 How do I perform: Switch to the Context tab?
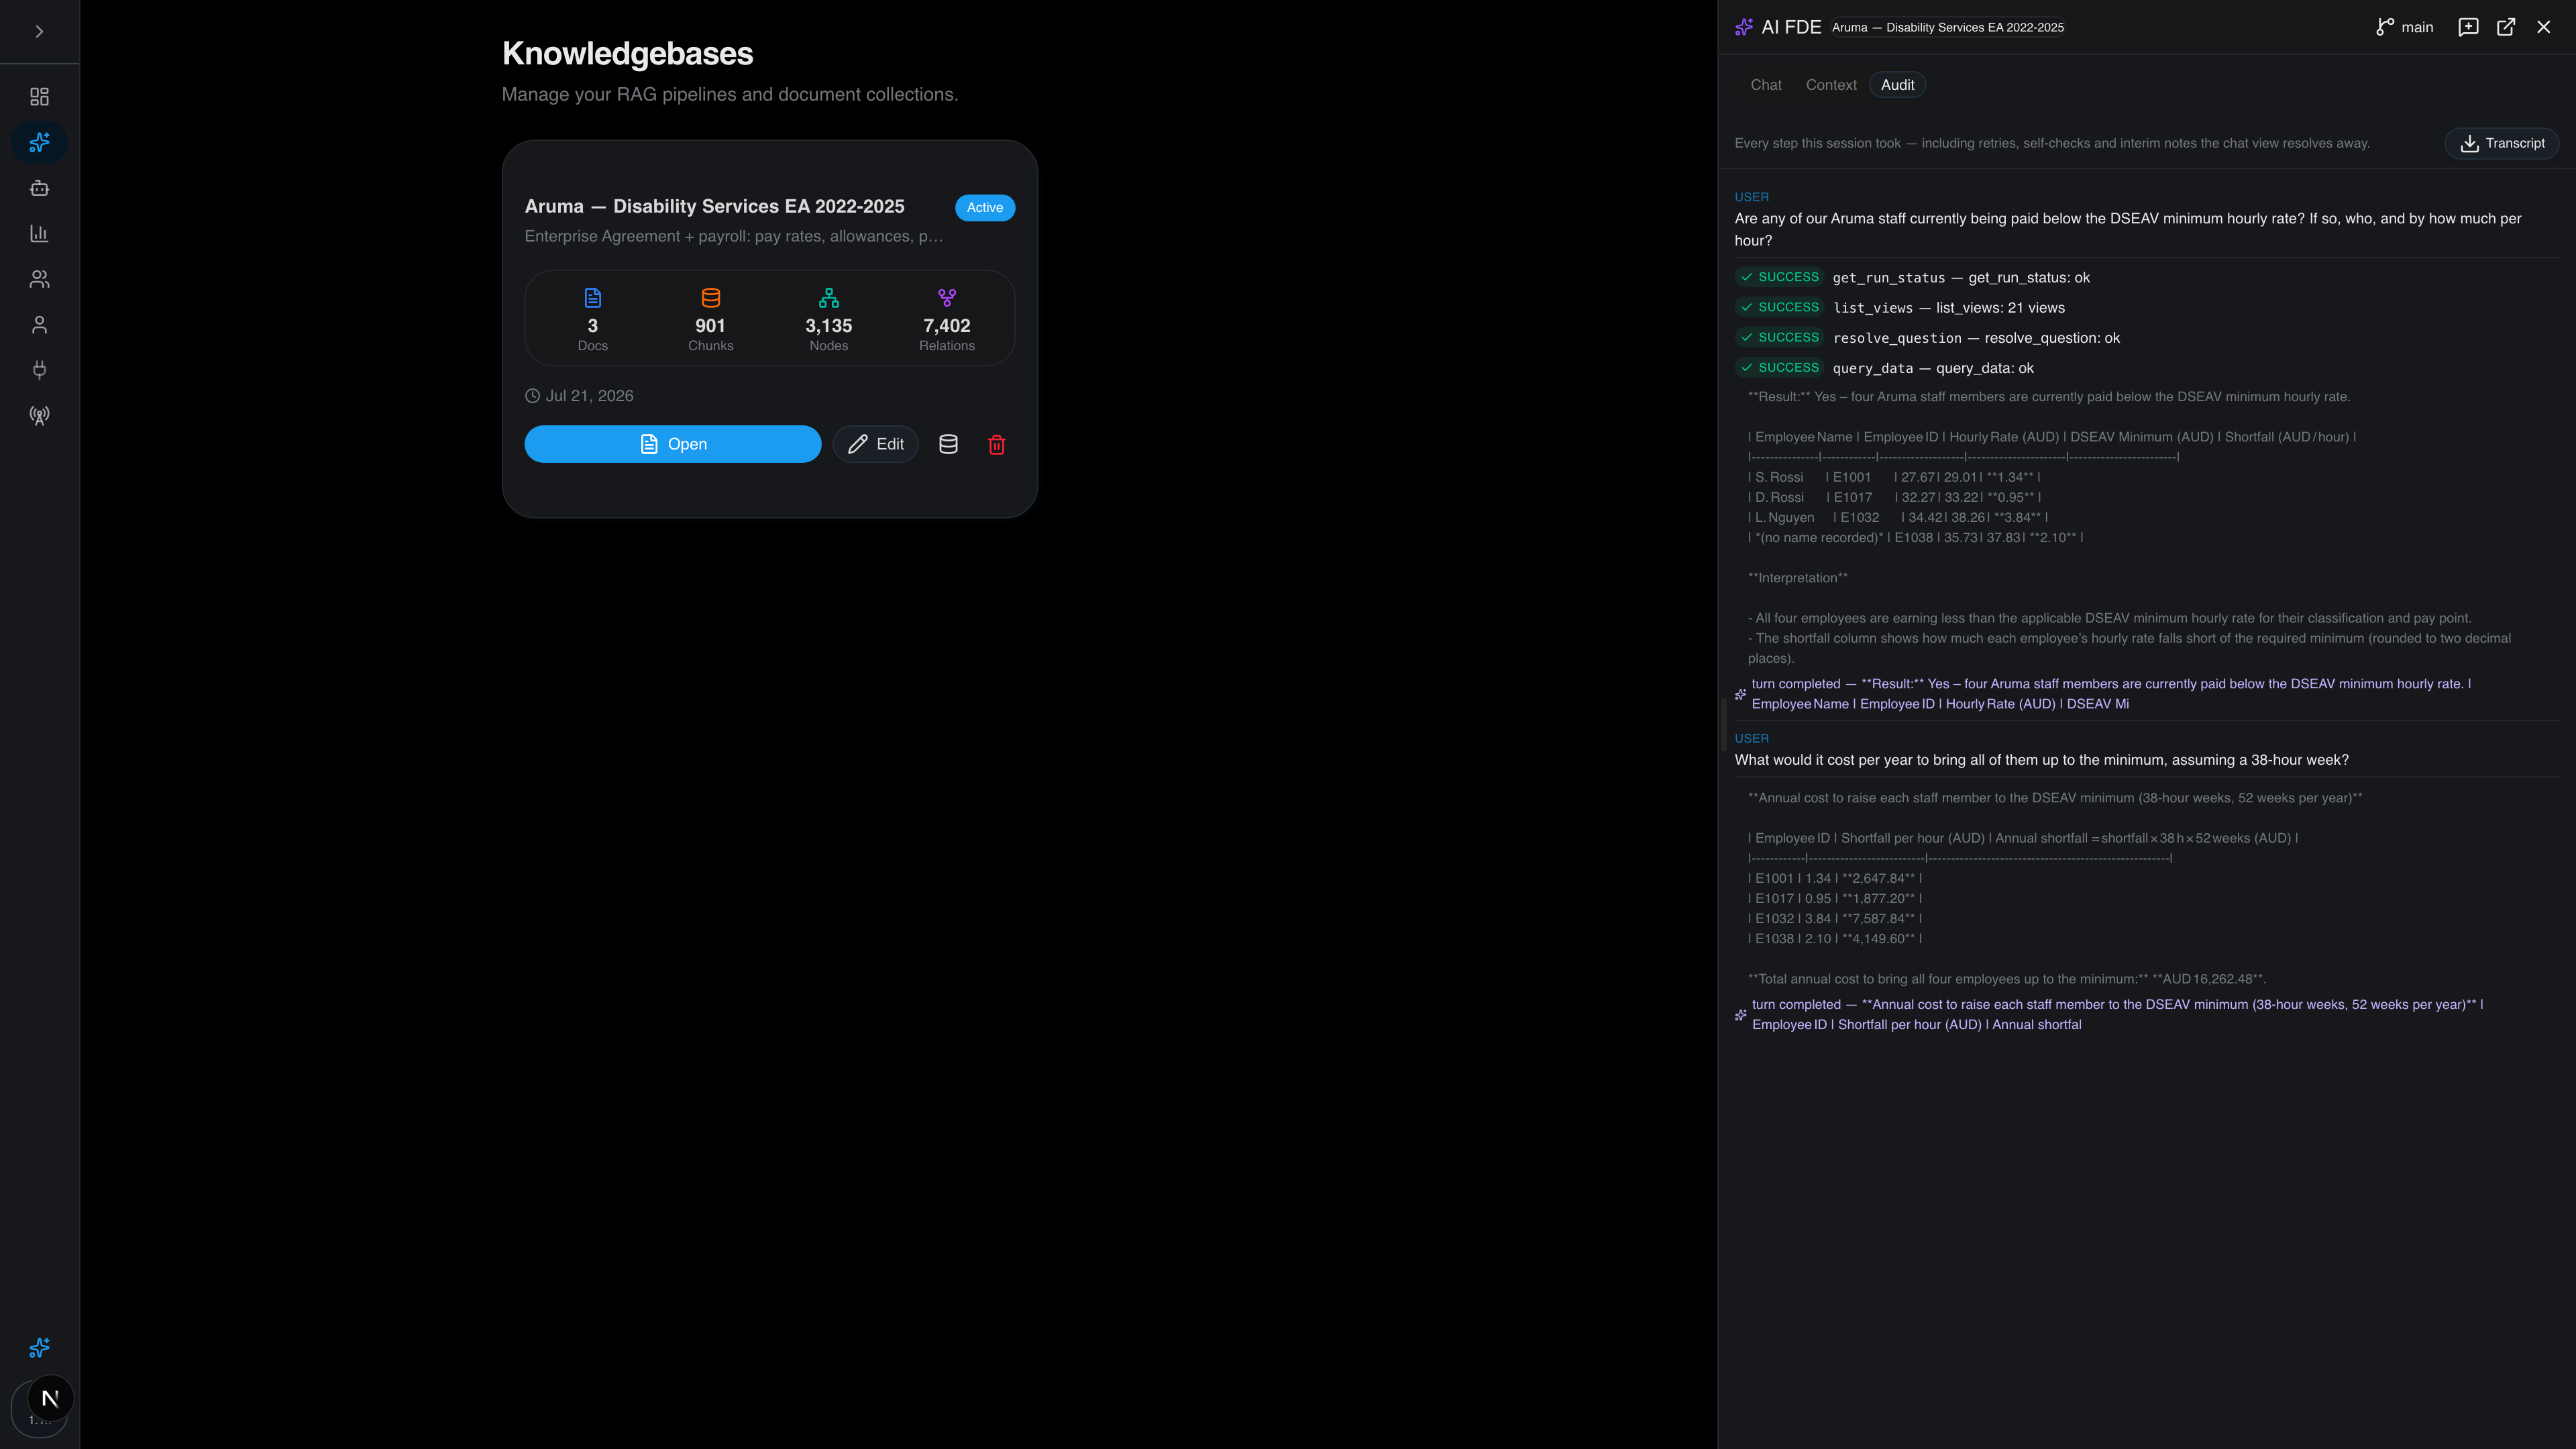point(1830,85)
